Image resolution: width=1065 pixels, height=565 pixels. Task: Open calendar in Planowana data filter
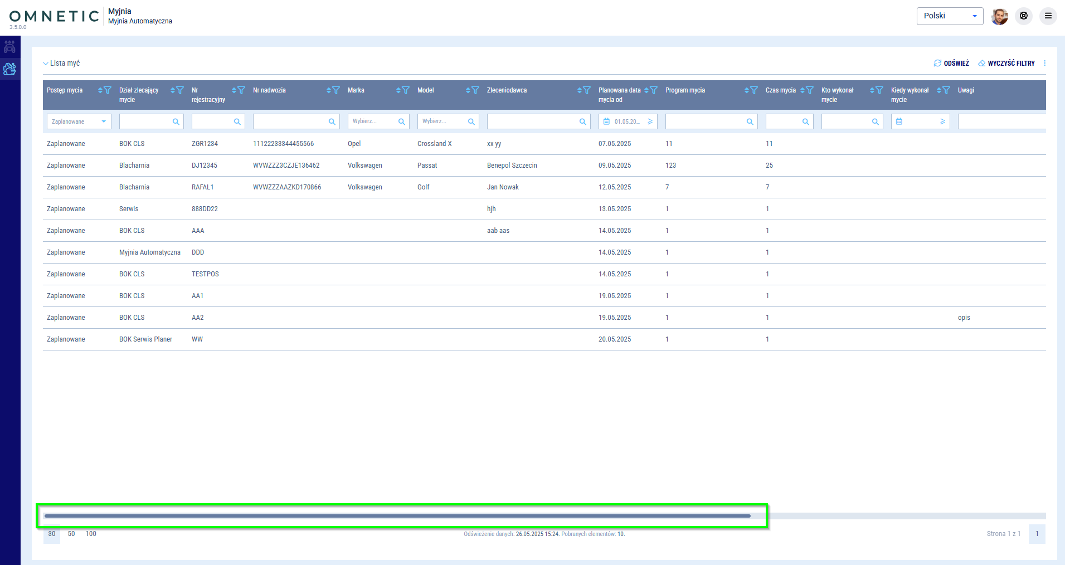607,121
